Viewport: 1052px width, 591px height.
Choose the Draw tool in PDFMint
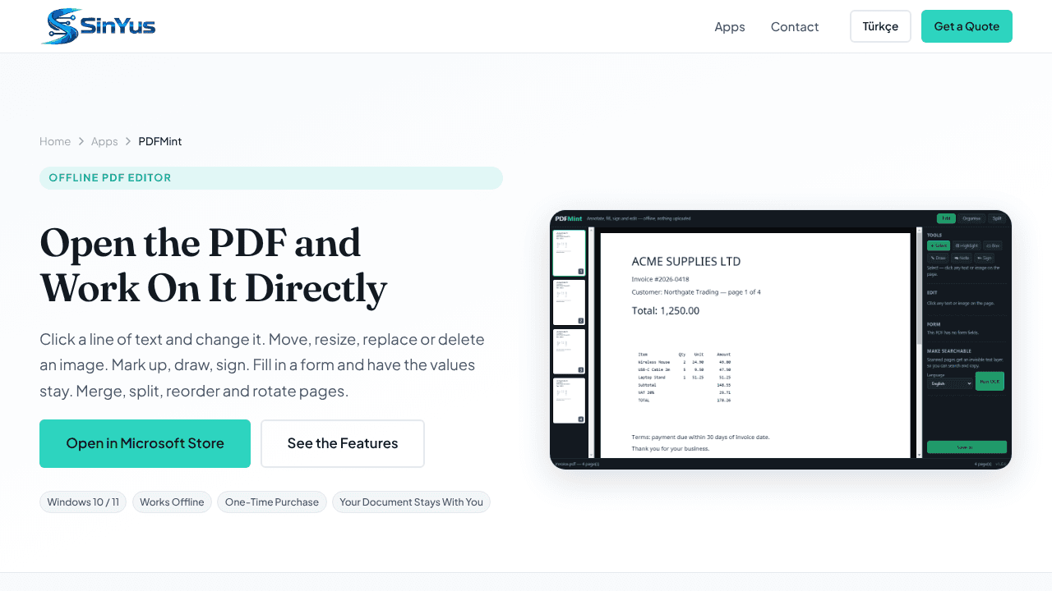tap(938, 258)
